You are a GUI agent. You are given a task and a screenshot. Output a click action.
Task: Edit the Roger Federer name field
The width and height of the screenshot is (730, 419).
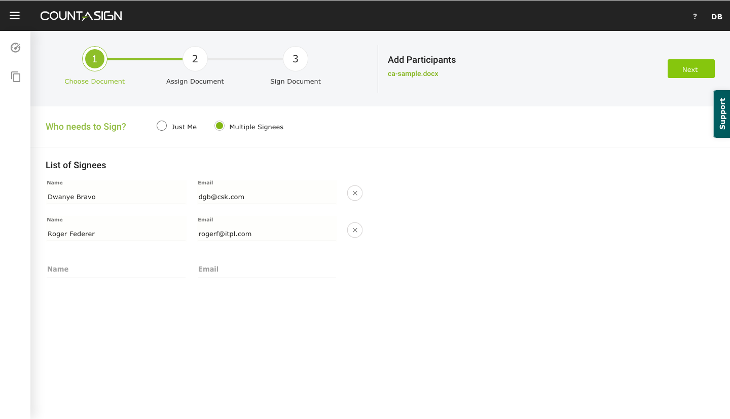point(116,234)
